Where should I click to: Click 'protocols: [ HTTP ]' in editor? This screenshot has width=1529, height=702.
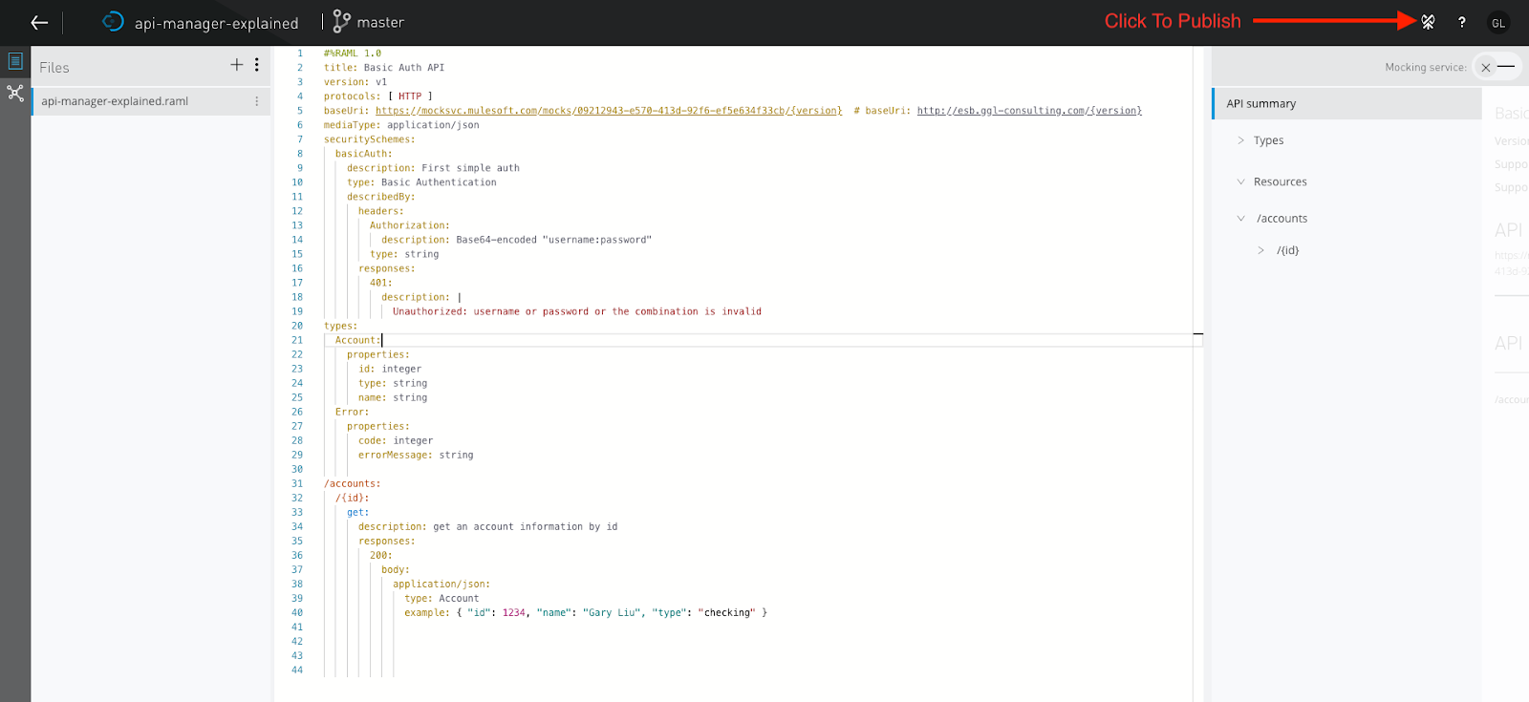(x=378, y=96)
